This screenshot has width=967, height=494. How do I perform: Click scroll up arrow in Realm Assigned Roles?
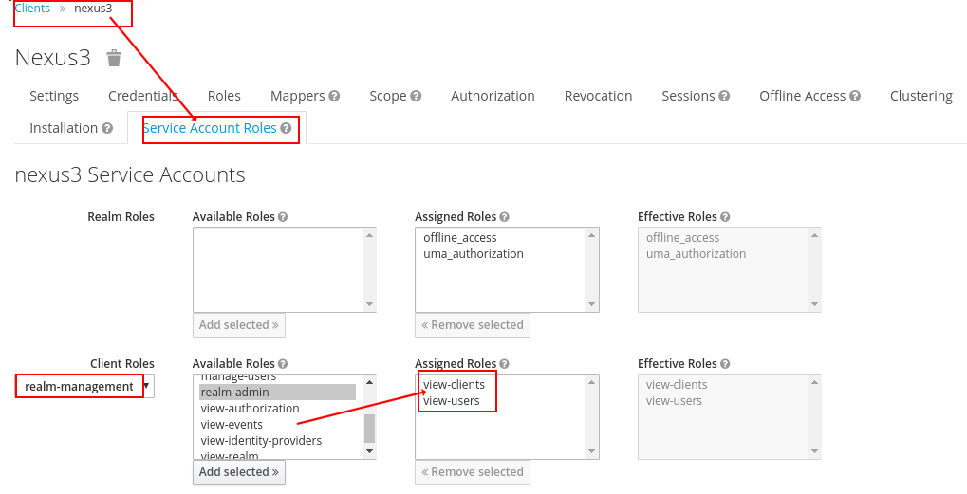[591, 235]
